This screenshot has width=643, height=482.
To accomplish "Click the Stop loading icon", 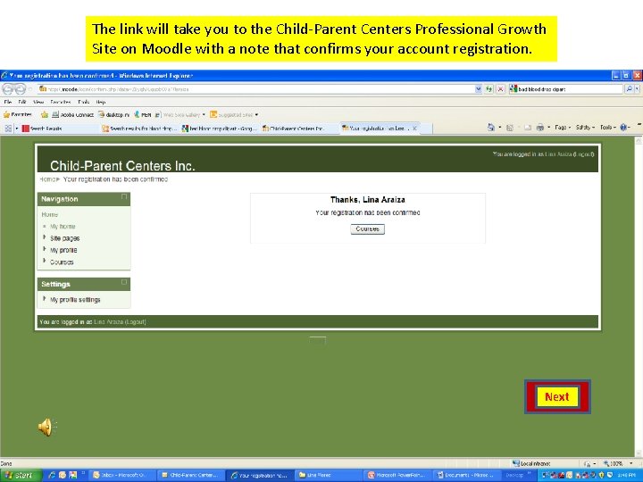I will 500,89.
